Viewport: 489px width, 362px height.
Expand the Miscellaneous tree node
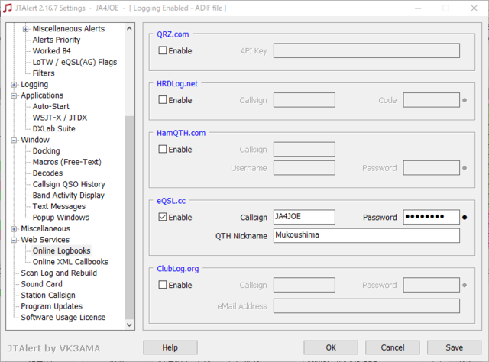tap(14, 229)
